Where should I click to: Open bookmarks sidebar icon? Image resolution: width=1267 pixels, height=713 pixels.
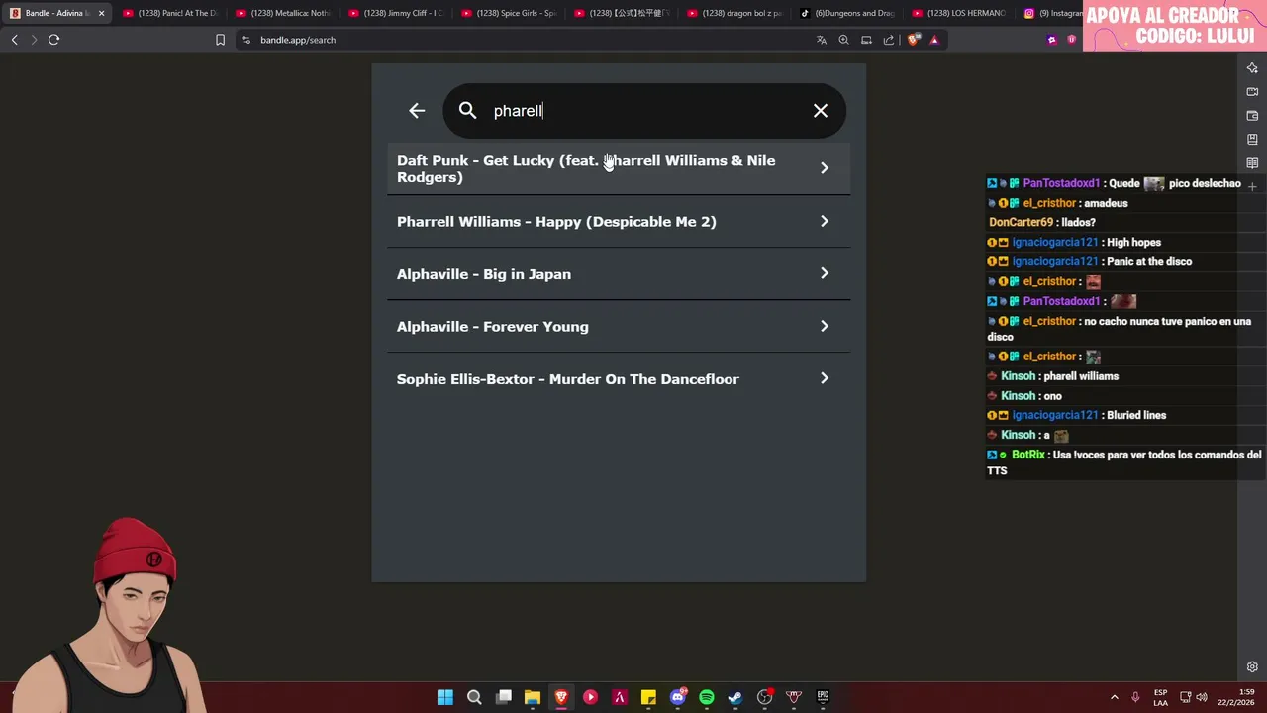1252,140
